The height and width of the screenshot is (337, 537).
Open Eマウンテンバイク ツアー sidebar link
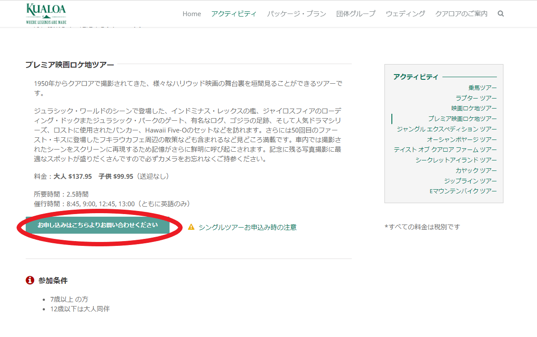pos(463,191)
